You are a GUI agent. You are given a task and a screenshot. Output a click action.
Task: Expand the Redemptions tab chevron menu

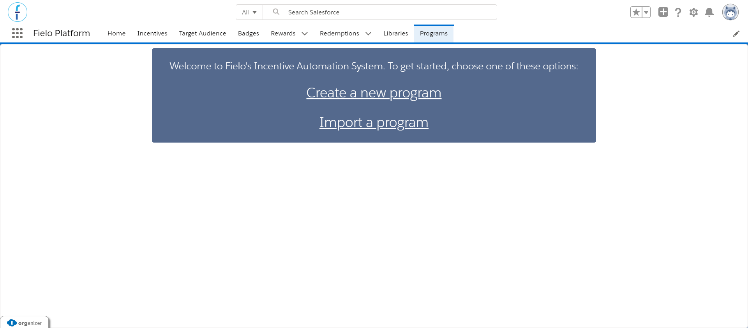tap(368, 34)
